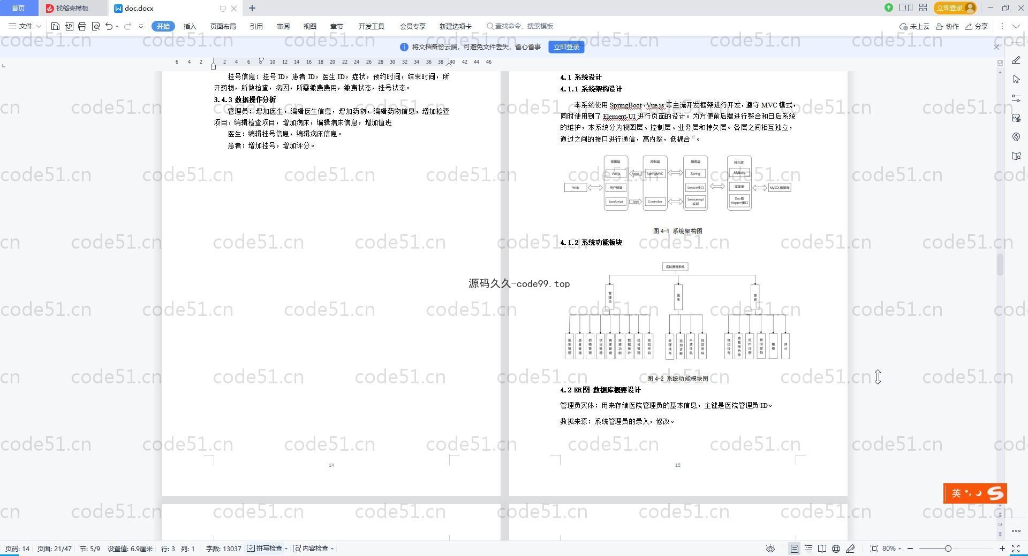Screen dimensions: 1028x556
Task: Click the Undo arrow icon
Action: 109,26
